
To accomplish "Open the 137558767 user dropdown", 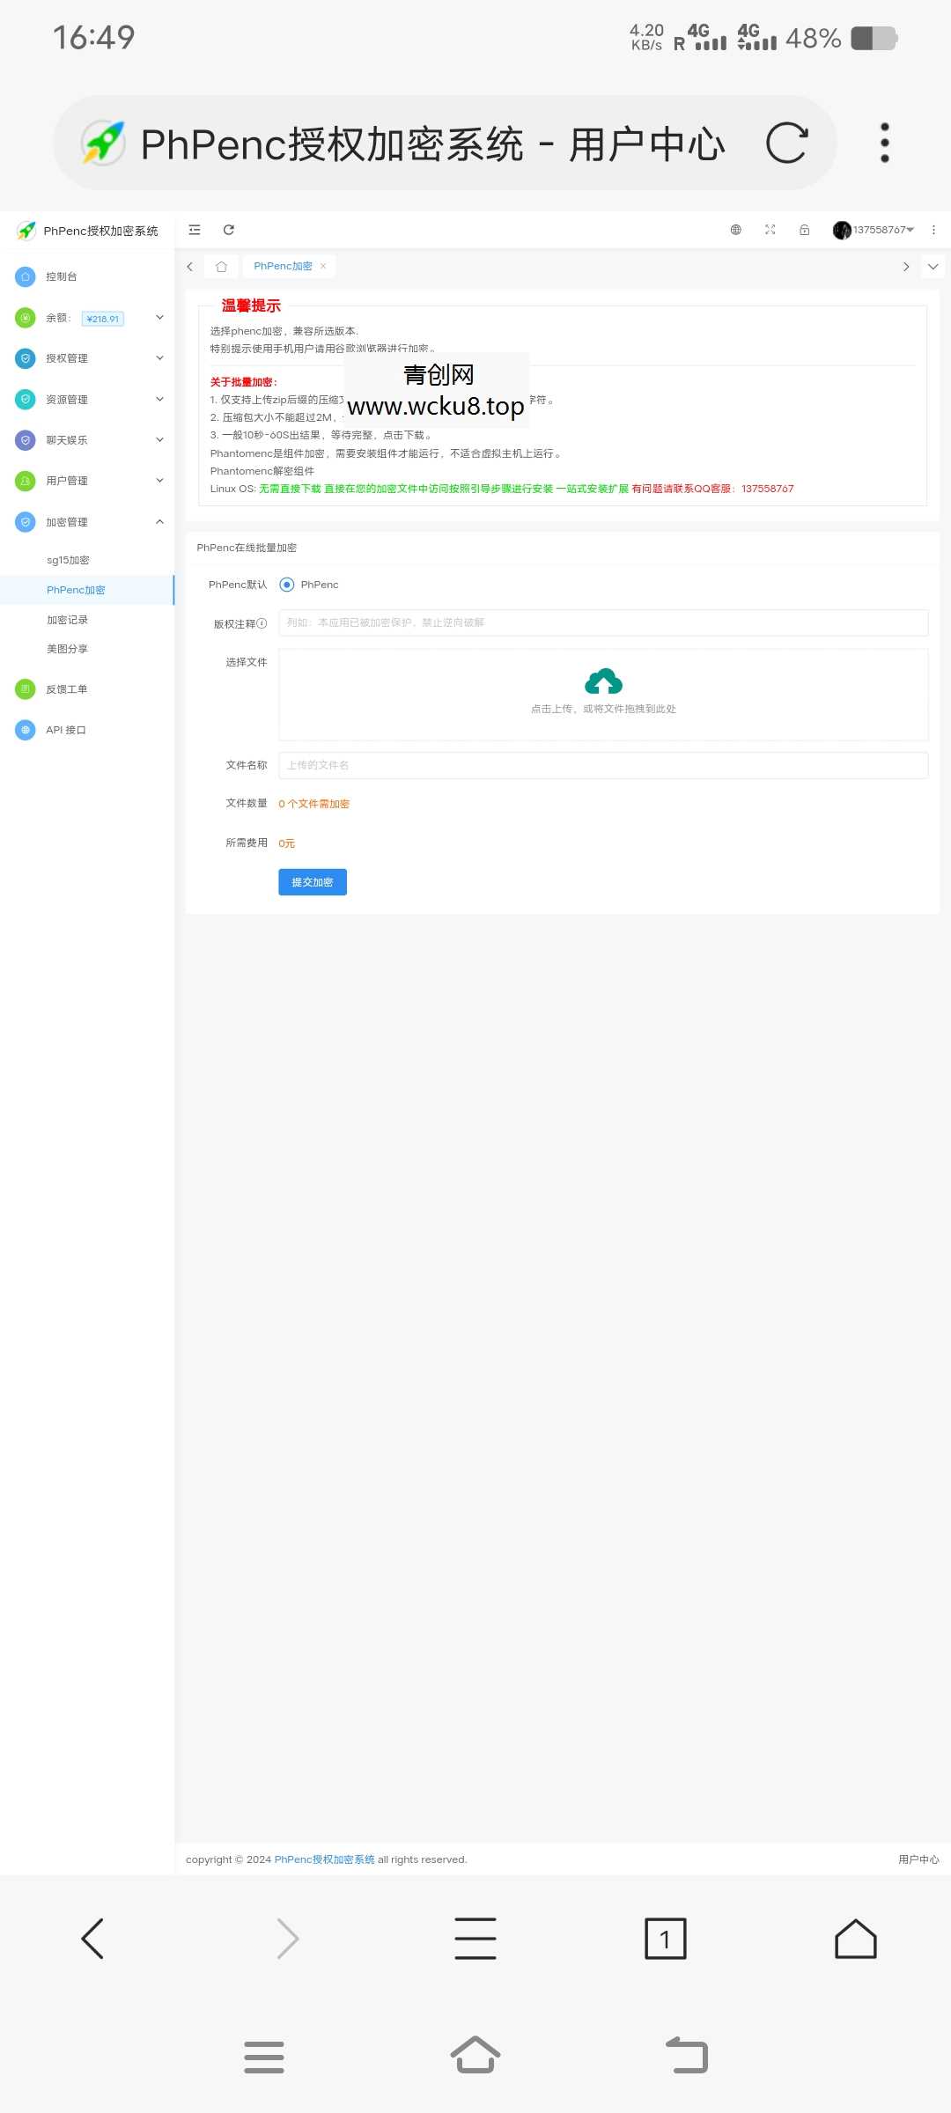I will click(874, 230).
